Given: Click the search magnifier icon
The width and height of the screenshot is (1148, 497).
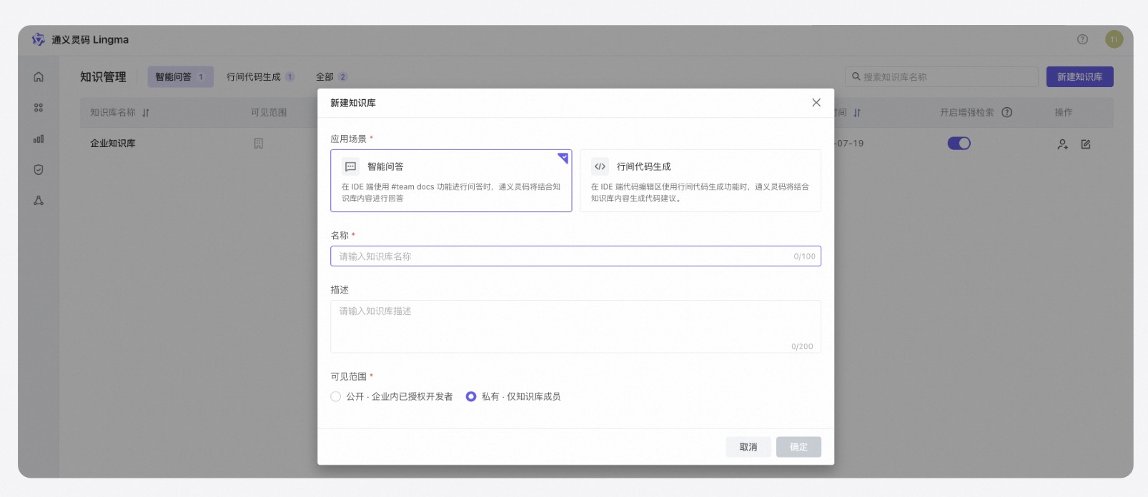Looking at the screenshot, I should click(856, 76).
